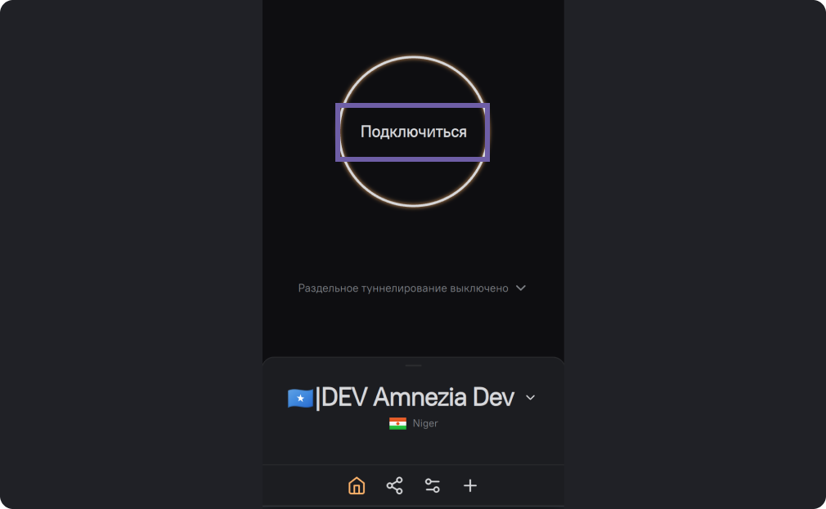The width and height of the screenshot is (826, 509).
Task: Click the purple focus outline's left edge
Action: (338, 132)
